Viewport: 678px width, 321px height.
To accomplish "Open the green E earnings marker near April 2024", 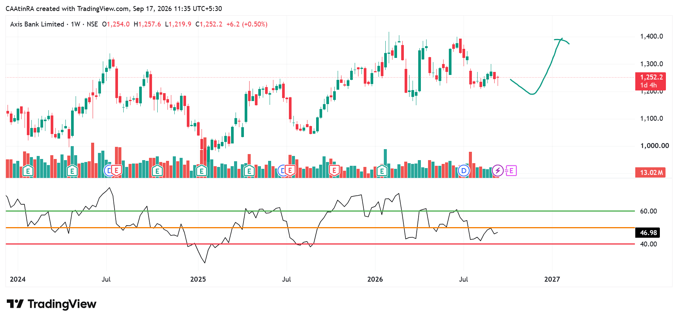I will point(72,171).
